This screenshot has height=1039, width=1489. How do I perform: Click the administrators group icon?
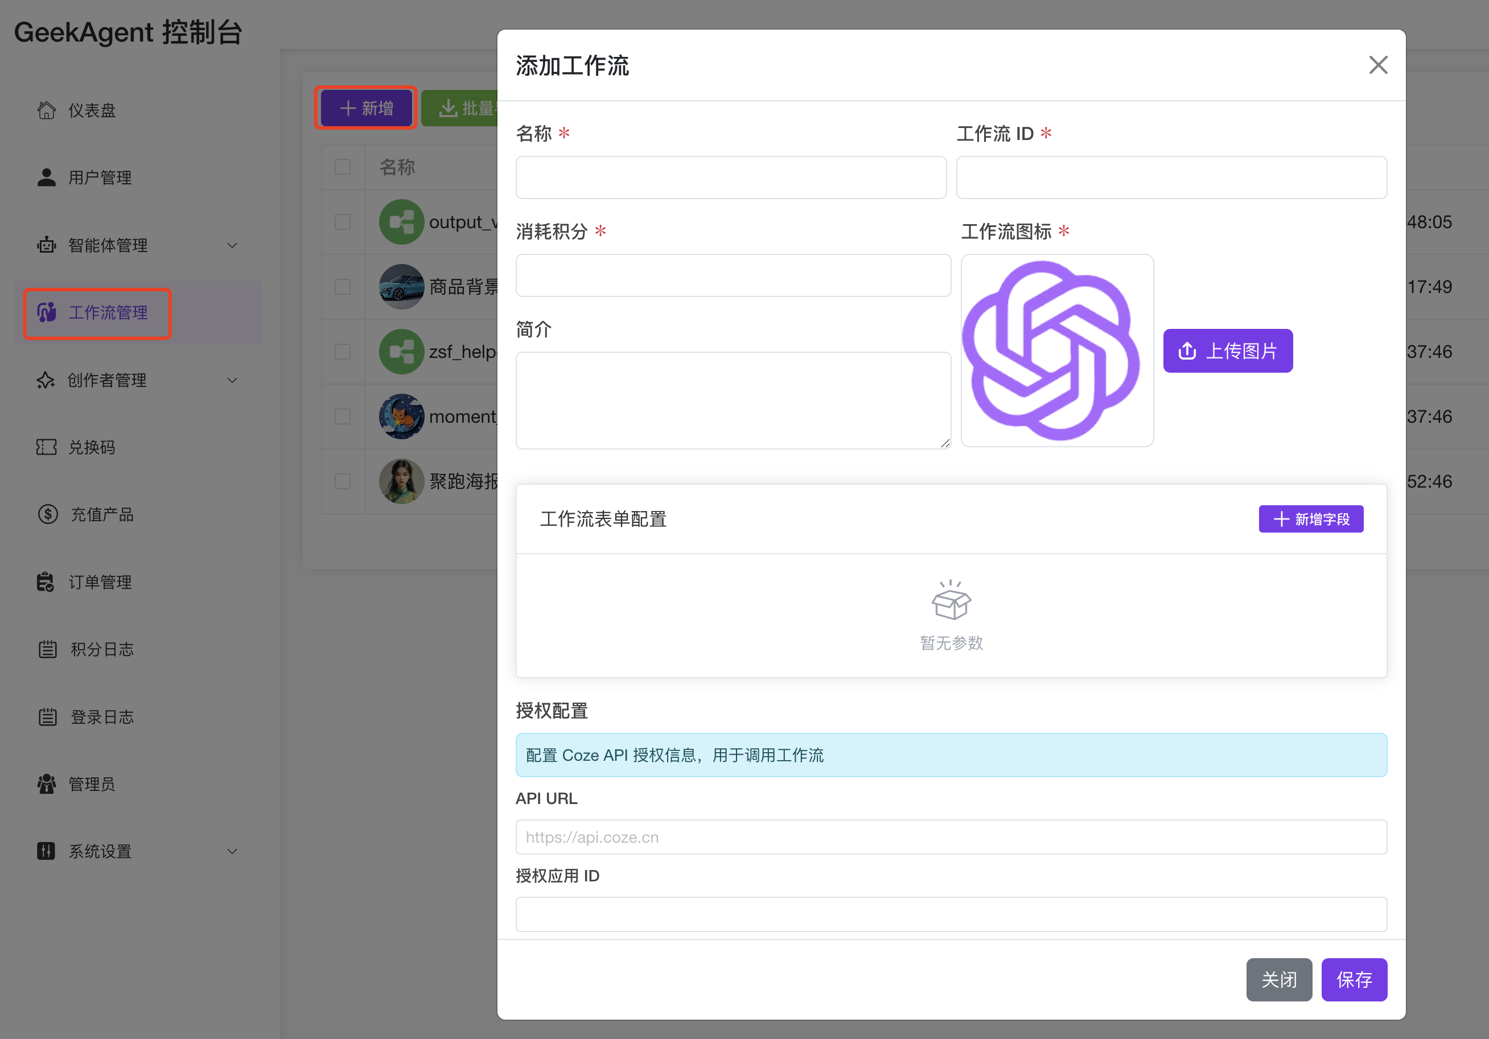pyautogui.click(x=46, y=784)
